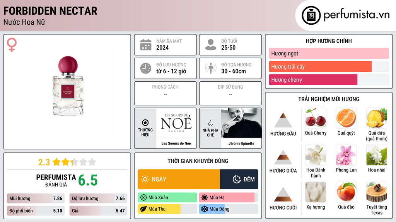Viewport: 396px width, 222px height.
Task: Select the Quả dứa pineapple note image
Action: click(377, 118)
